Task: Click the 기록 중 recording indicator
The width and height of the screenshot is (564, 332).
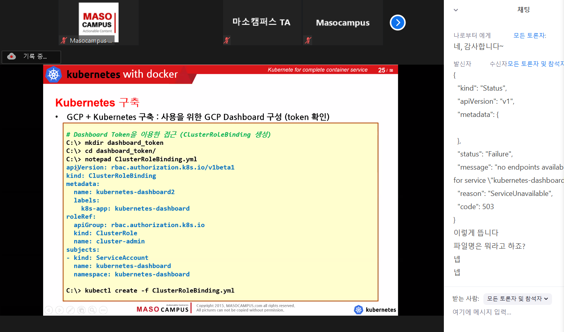Action: click(x=35, y=57)
